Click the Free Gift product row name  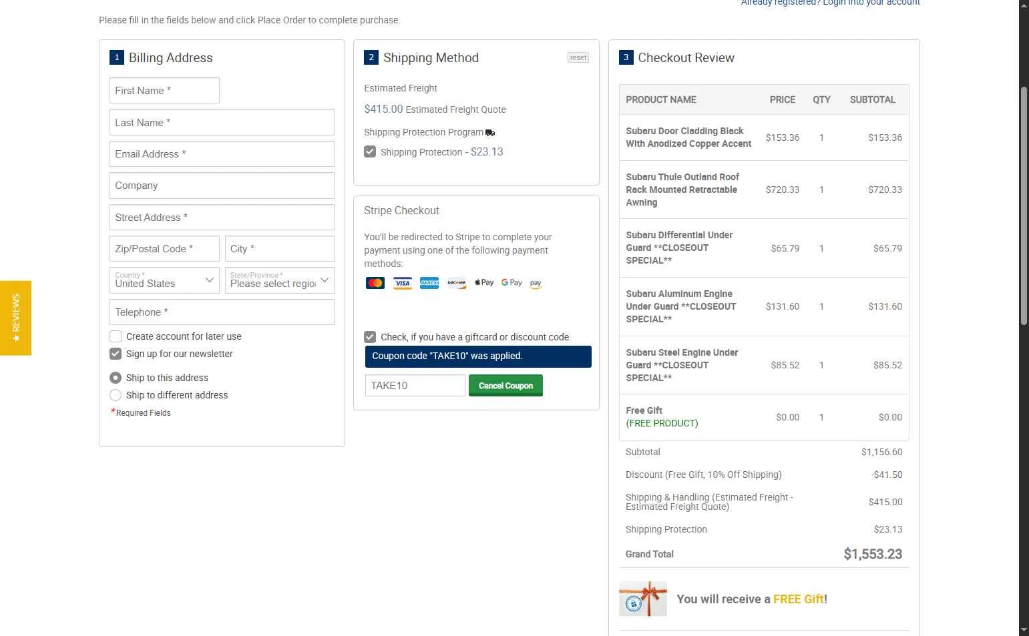tap(644, 410)
